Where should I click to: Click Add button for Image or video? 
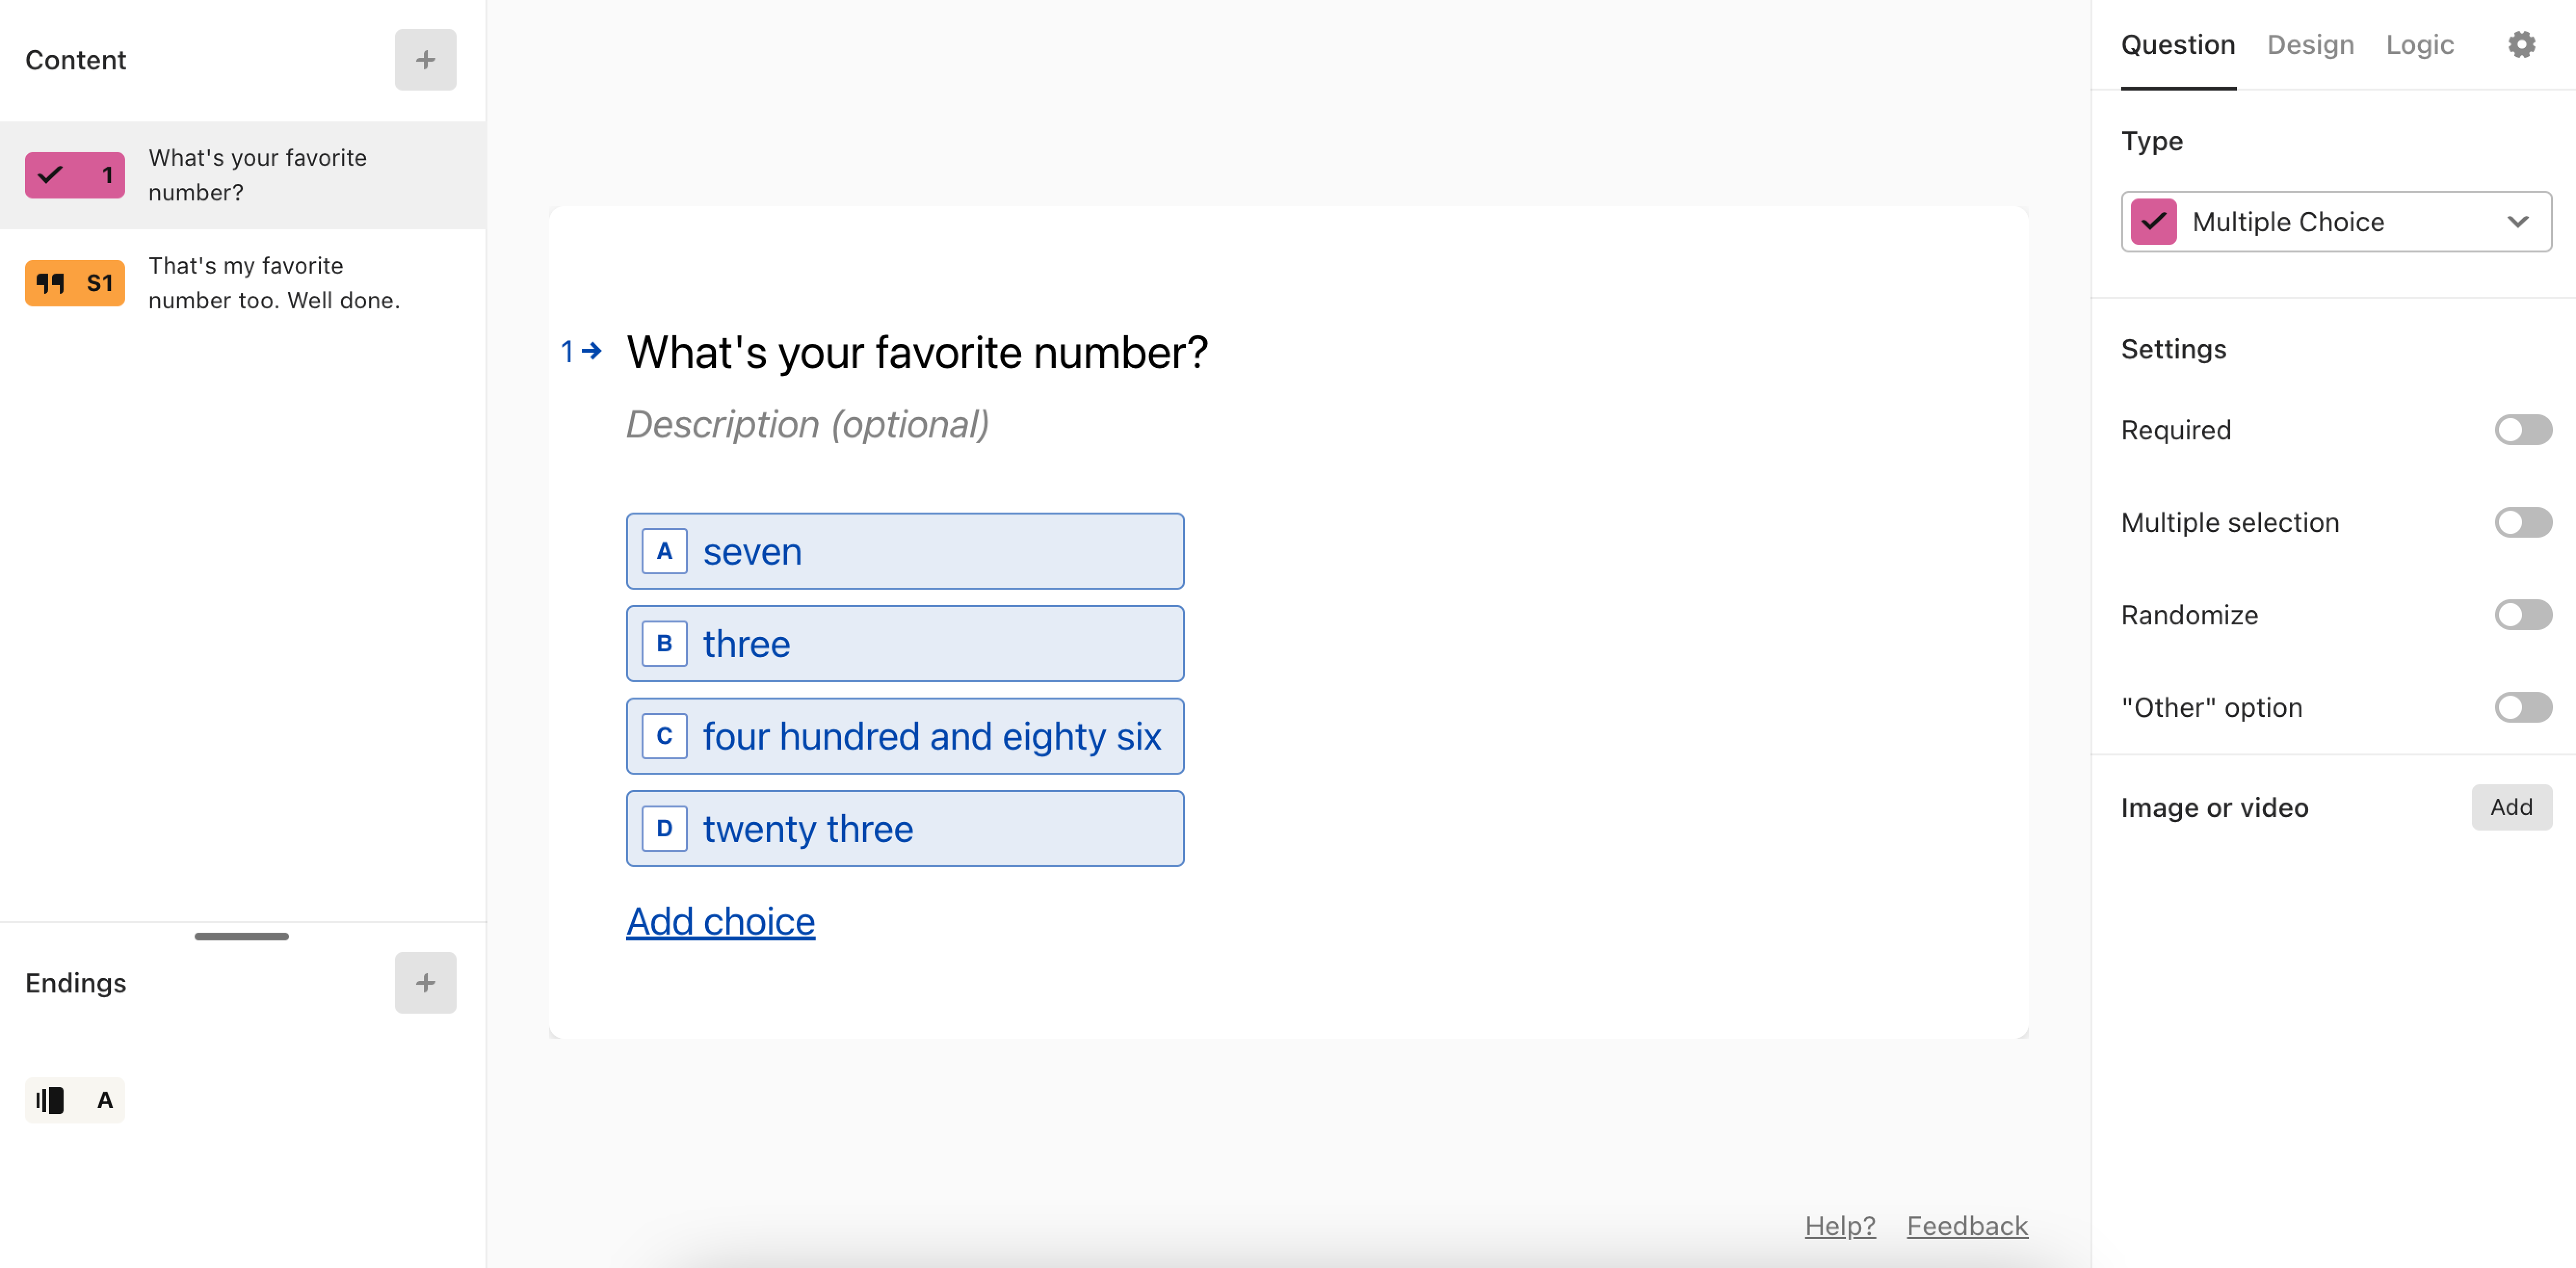(2511, 807)
